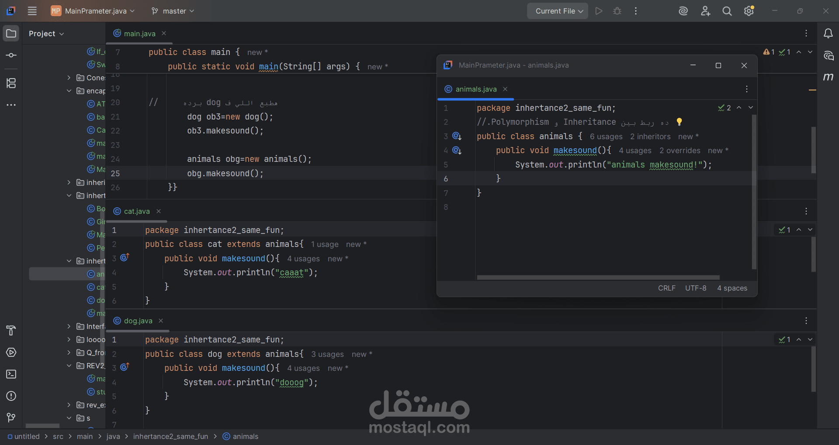Click the 3 usages hint on dog class
The width and height of the screenshot is (839, 445).
[327, 354]
